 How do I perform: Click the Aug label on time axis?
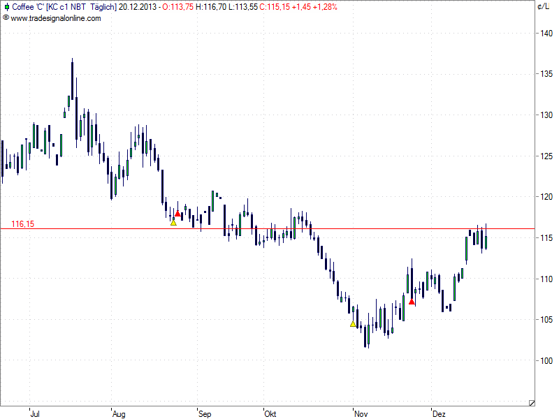[x=119, y=414]
